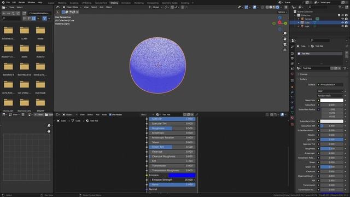Click the image editor pan hand icon

(49, 131)
